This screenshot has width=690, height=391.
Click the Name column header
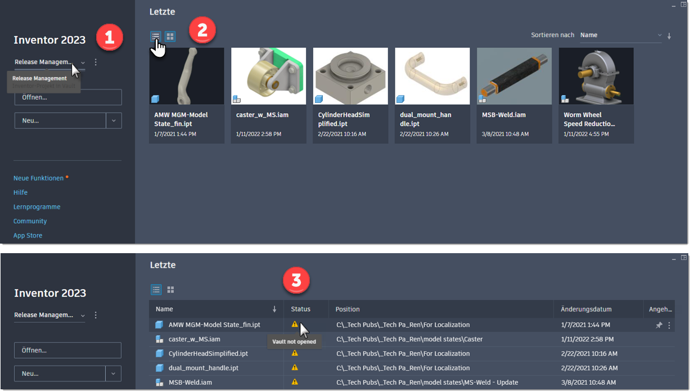[217, 309]
